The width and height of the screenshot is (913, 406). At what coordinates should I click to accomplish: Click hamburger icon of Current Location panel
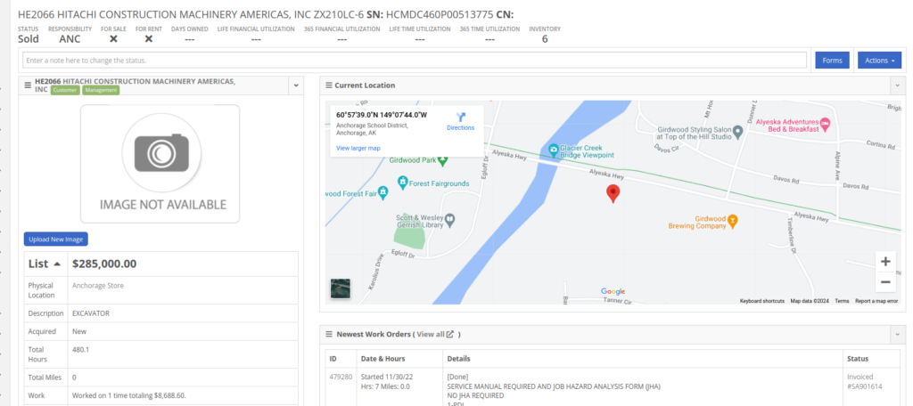328,85
